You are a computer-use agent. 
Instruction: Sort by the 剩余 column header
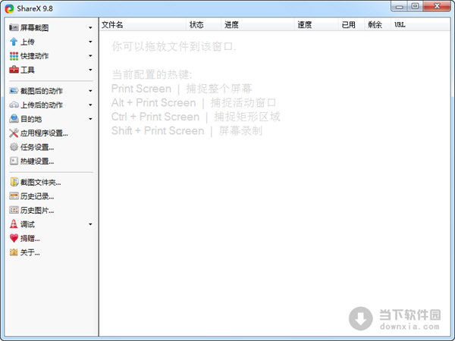[378, 25]
